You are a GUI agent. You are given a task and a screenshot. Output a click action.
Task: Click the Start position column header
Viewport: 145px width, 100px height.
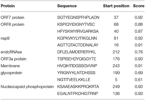(x=116, y=6)
